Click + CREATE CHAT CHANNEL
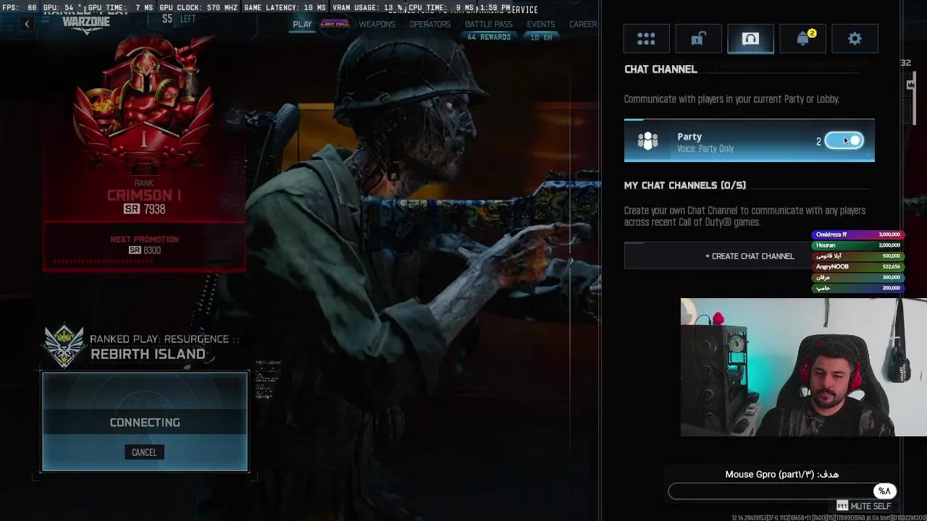 coord(750,256)
